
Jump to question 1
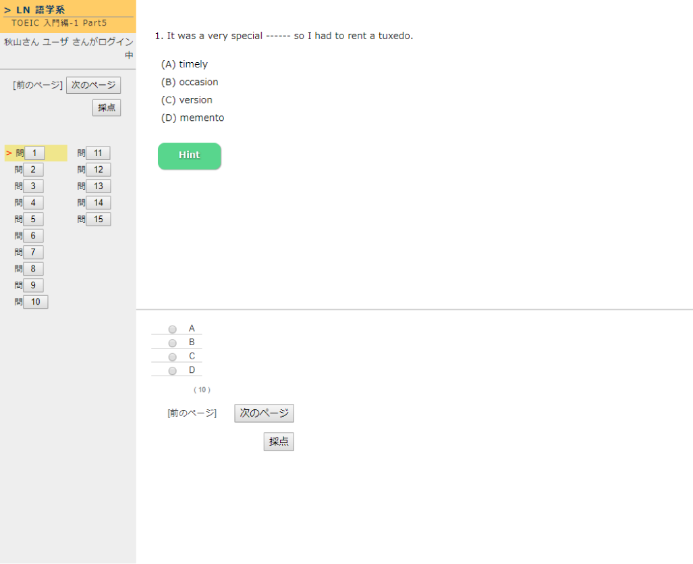(34, 153)
